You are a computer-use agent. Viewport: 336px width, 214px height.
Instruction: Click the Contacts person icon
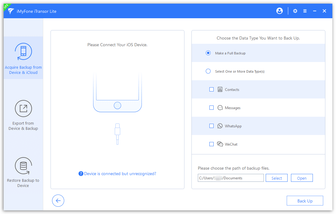[x=220, y=89]
